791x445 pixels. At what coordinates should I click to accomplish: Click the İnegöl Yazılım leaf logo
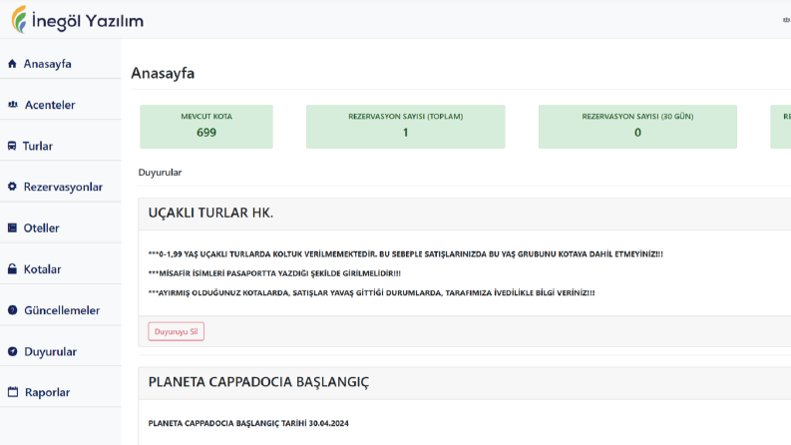(19, 20)
